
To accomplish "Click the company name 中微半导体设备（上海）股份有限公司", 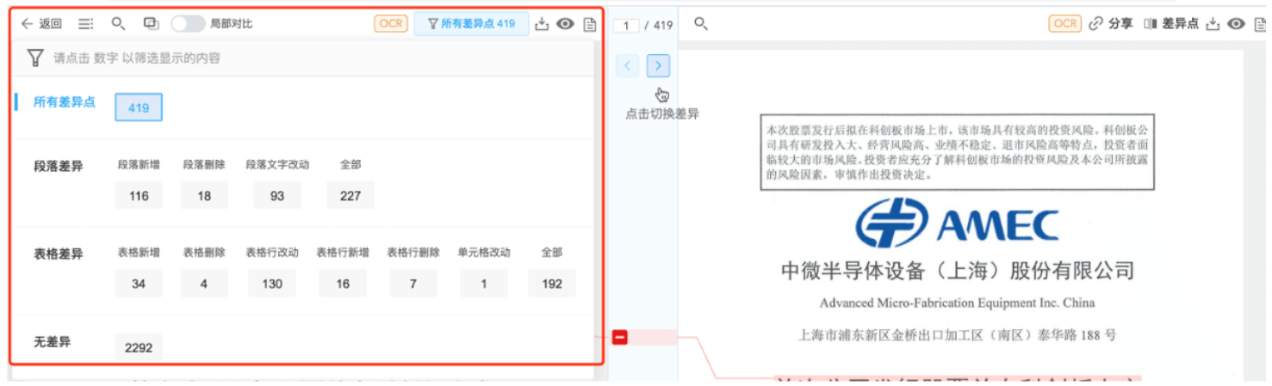I will point(957,271).
